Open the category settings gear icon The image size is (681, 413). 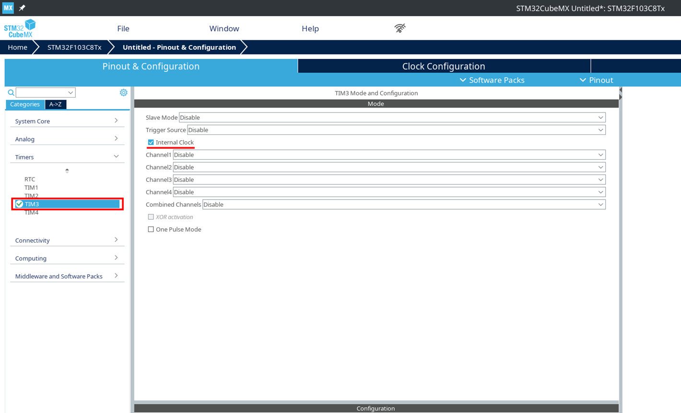123,92
